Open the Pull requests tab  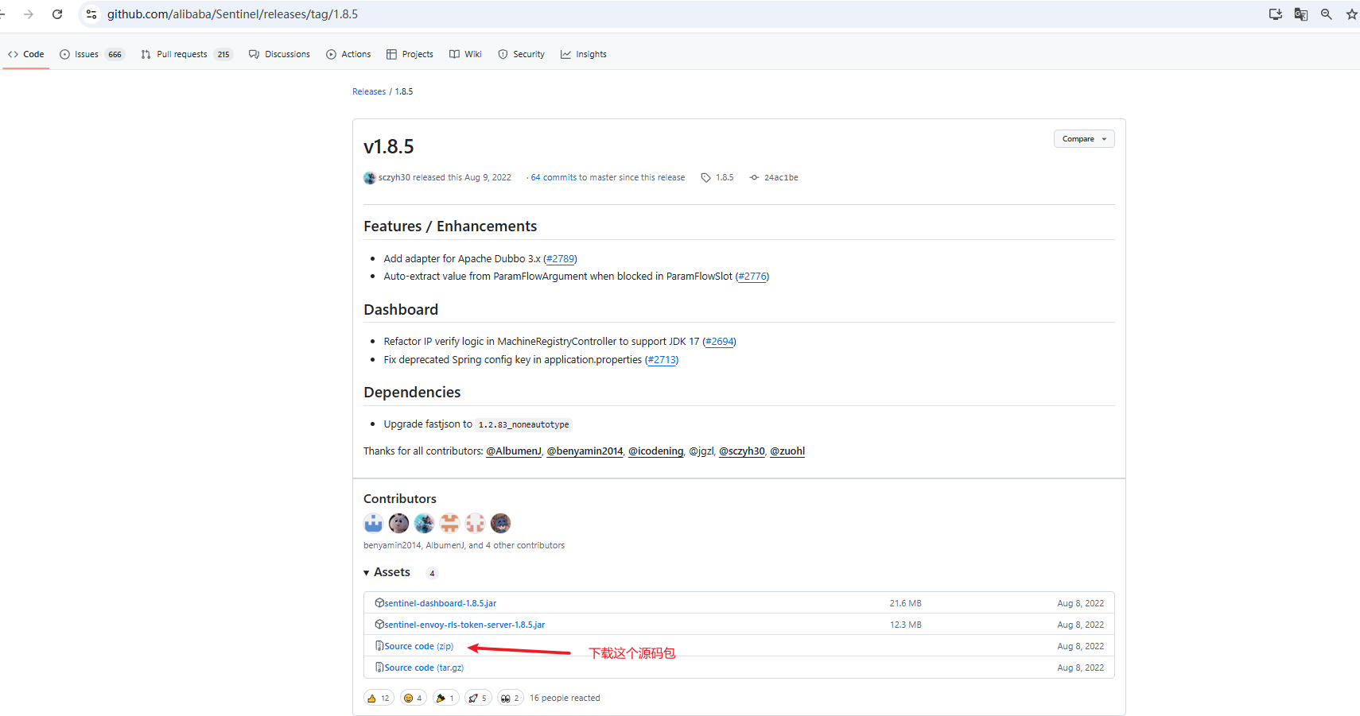pyautogui.click(x=186, y=54)
